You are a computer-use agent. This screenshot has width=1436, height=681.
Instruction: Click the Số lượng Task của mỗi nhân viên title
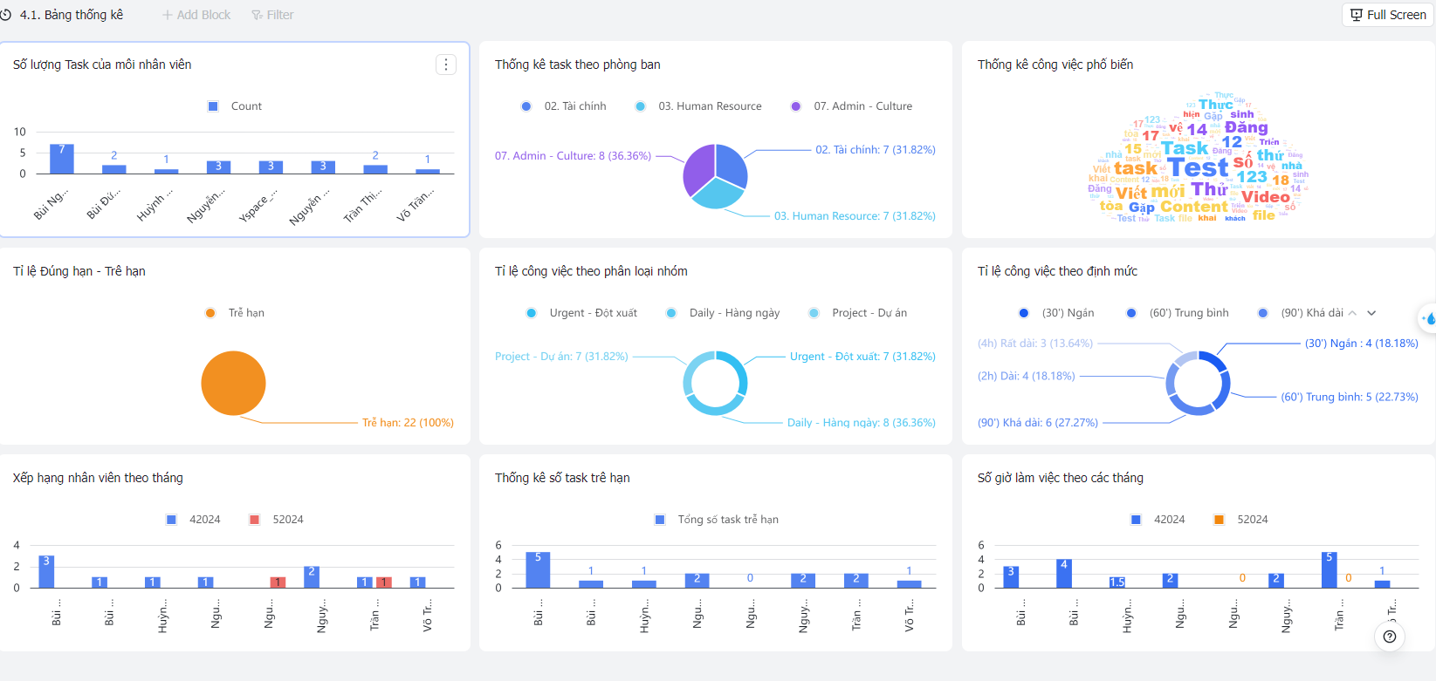coord(102,65)
